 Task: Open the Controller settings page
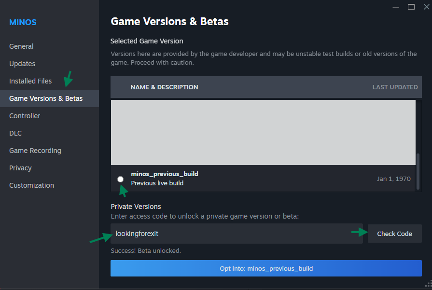click(25, 116)
